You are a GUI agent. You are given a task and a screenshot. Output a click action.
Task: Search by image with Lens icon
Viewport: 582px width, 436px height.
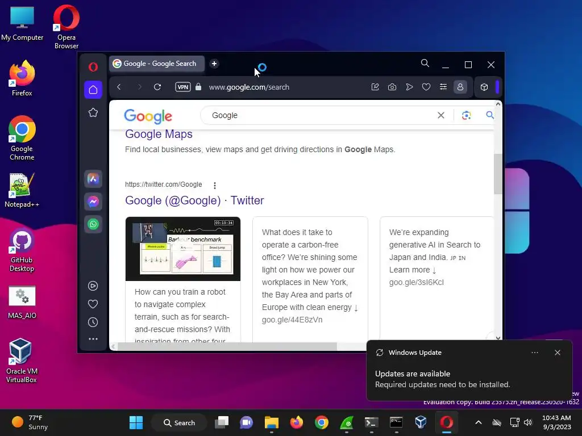(x=466, y=115)
